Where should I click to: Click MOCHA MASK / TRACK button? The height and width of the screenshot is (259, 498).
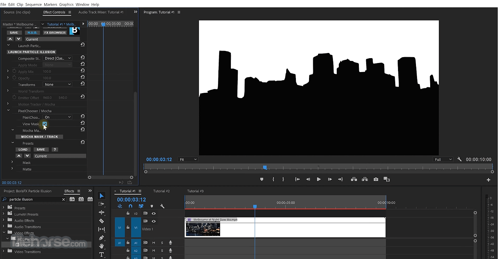tap(39, 137)
